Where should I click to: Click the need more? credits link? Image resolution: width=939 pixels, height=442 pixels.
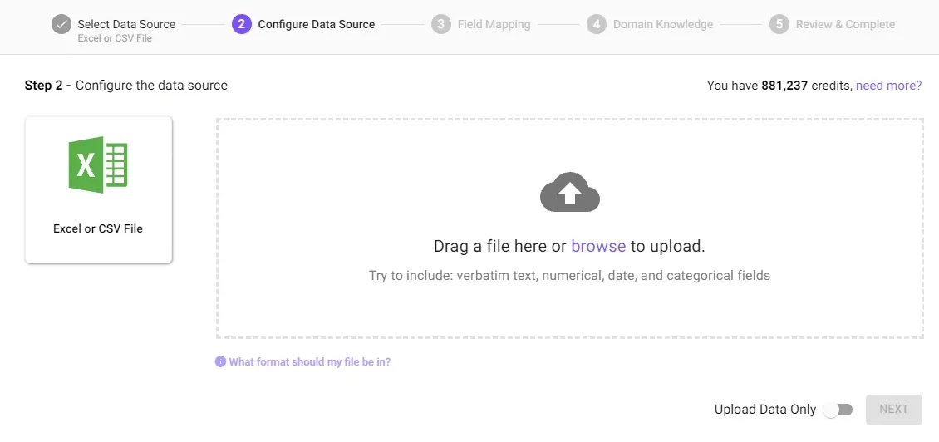(x=888, y=86)
